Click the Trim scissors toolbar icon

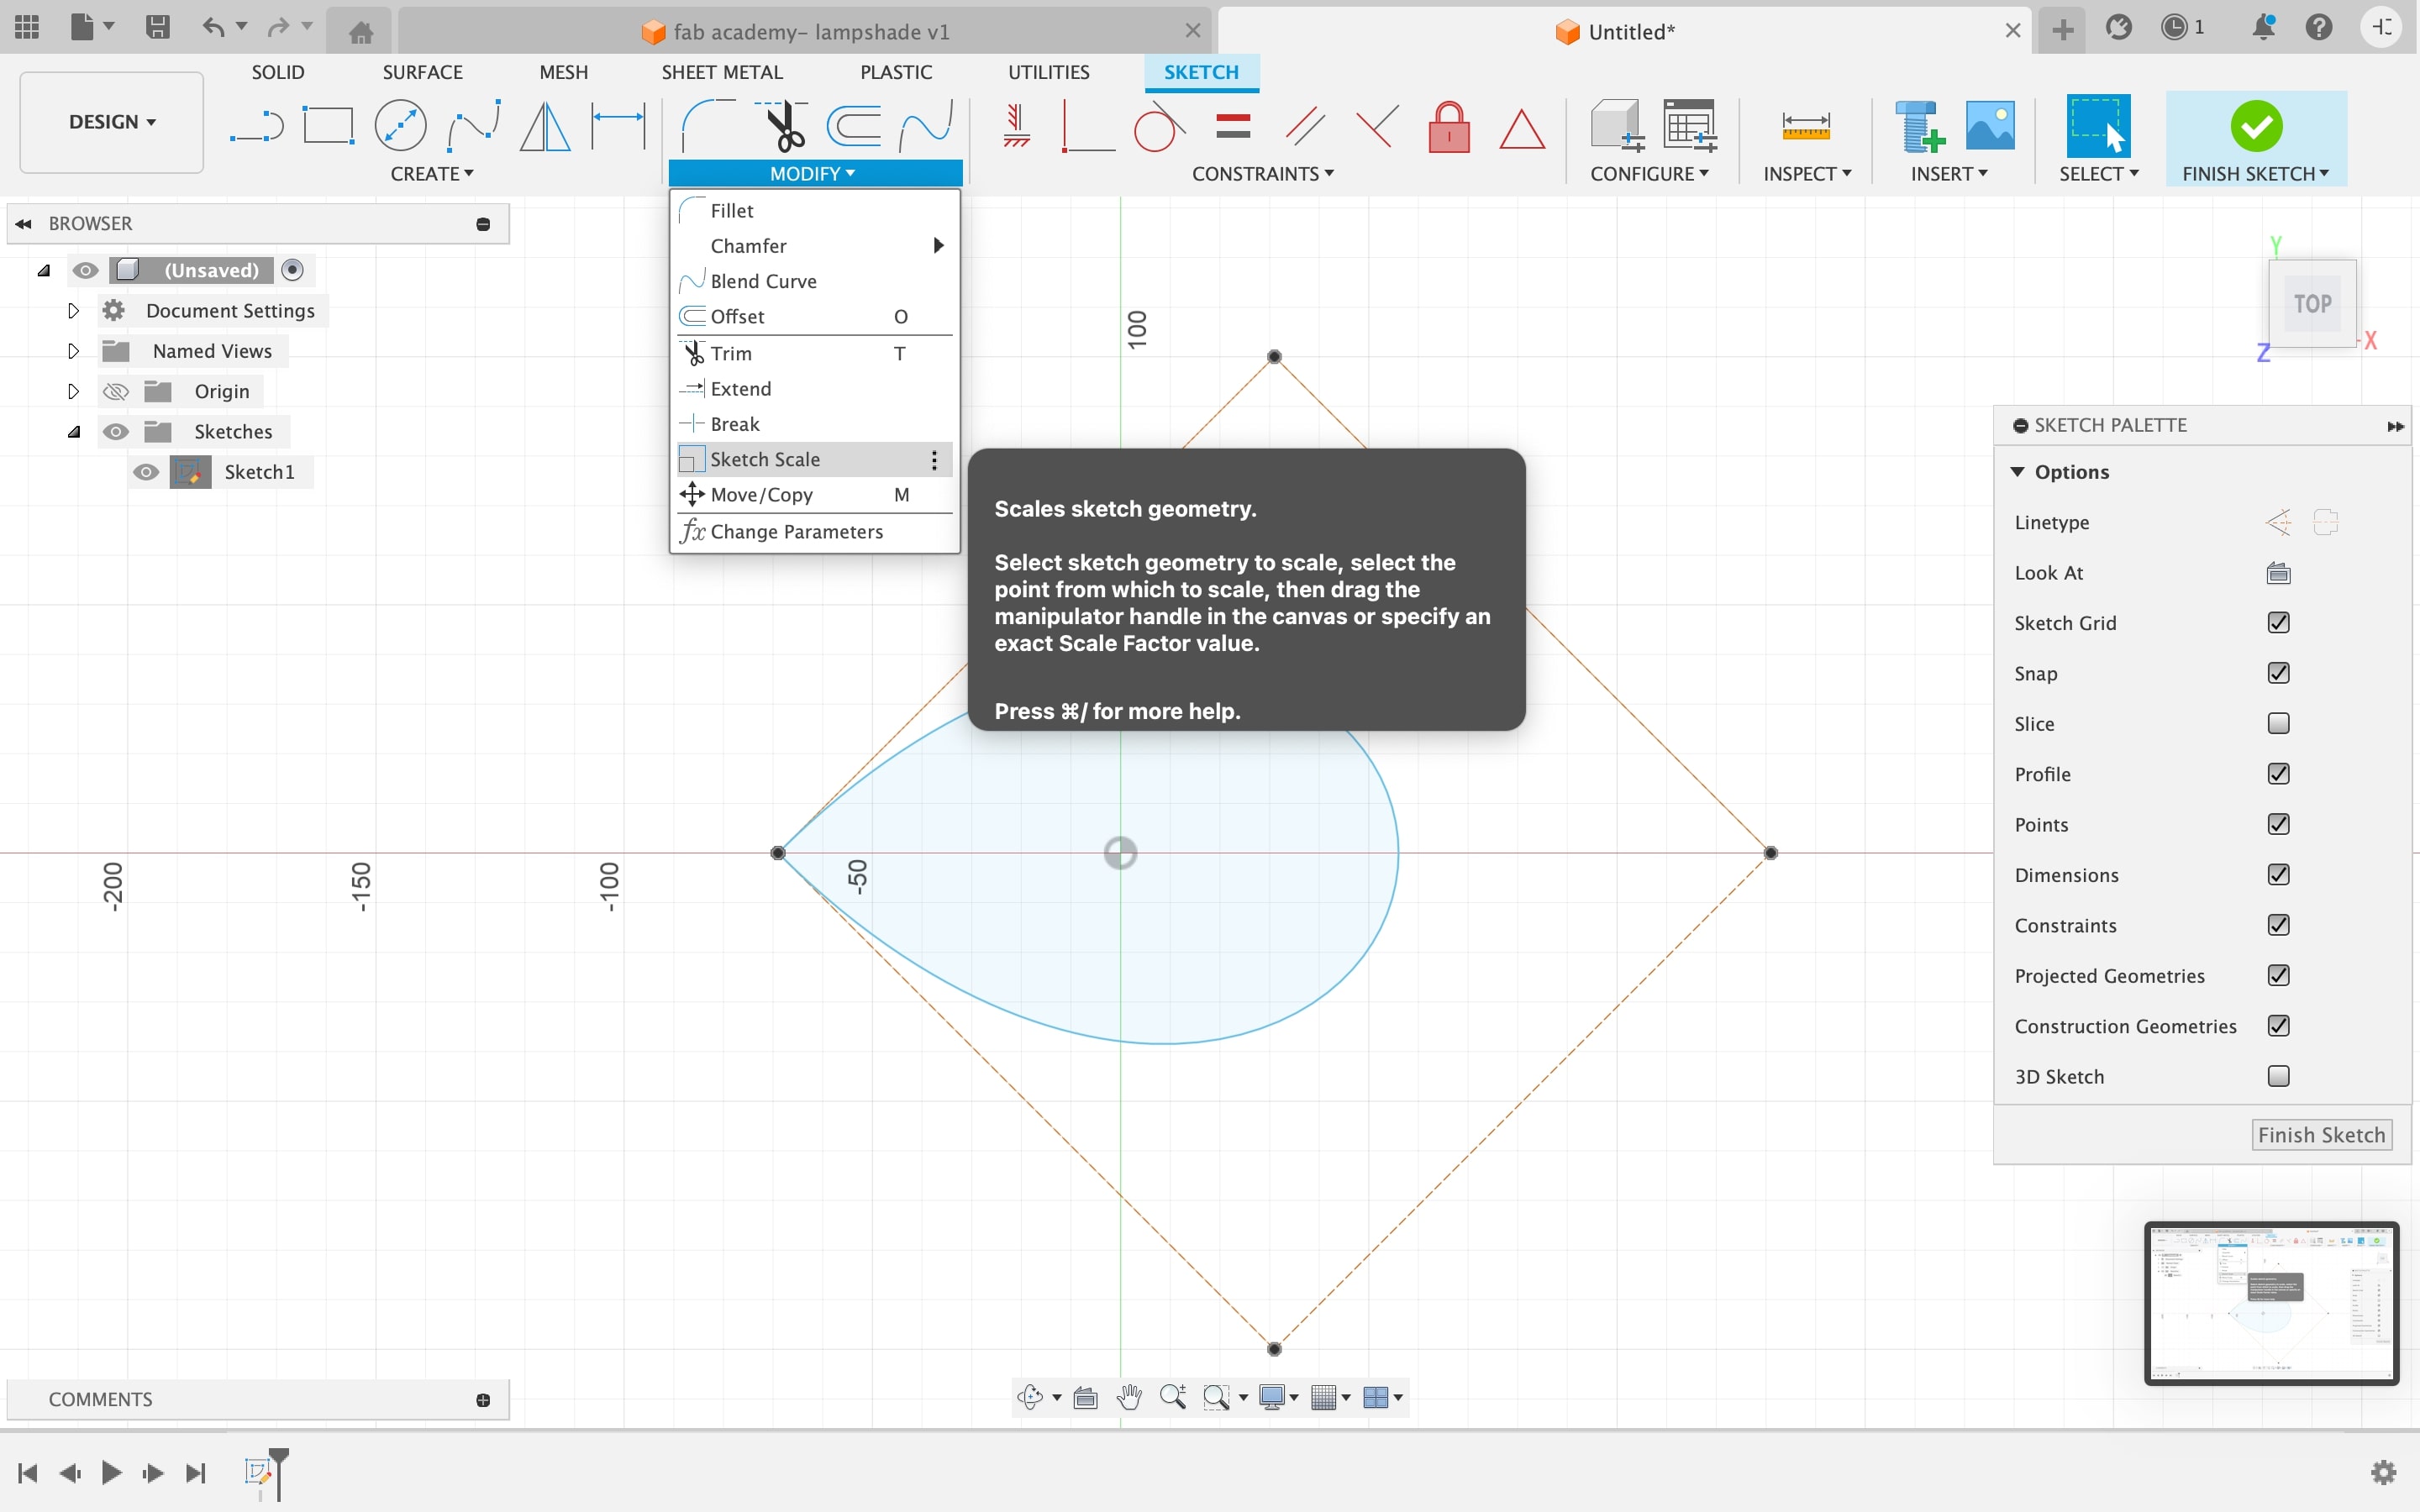pyautogui.click(x=782, y=127)
